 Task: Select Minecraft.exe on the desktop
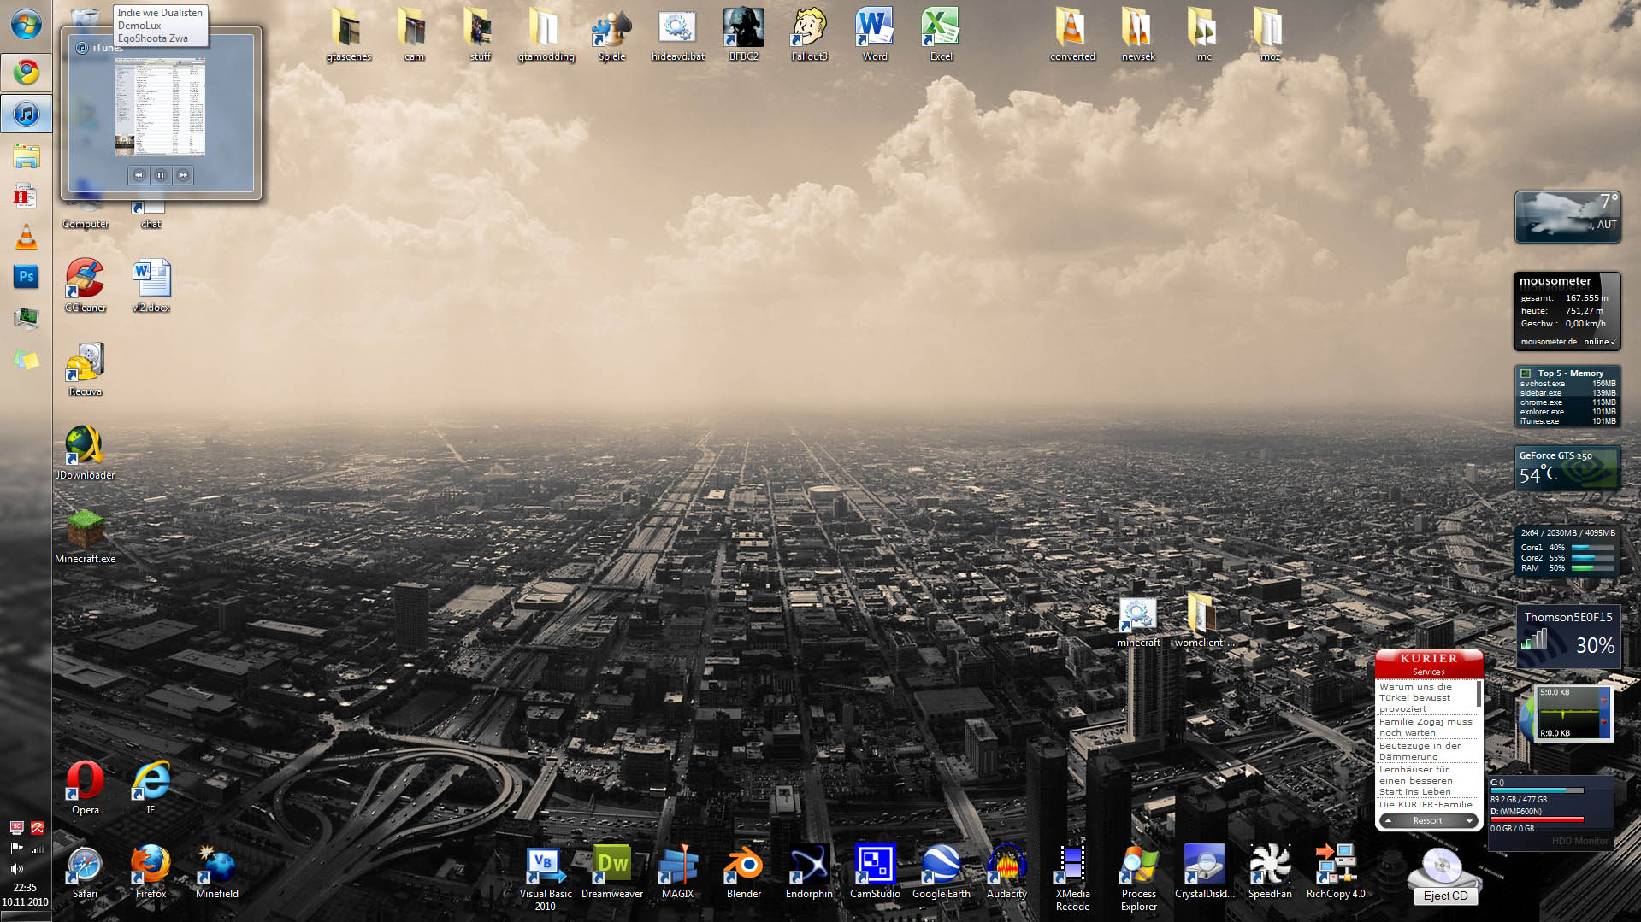86,537
